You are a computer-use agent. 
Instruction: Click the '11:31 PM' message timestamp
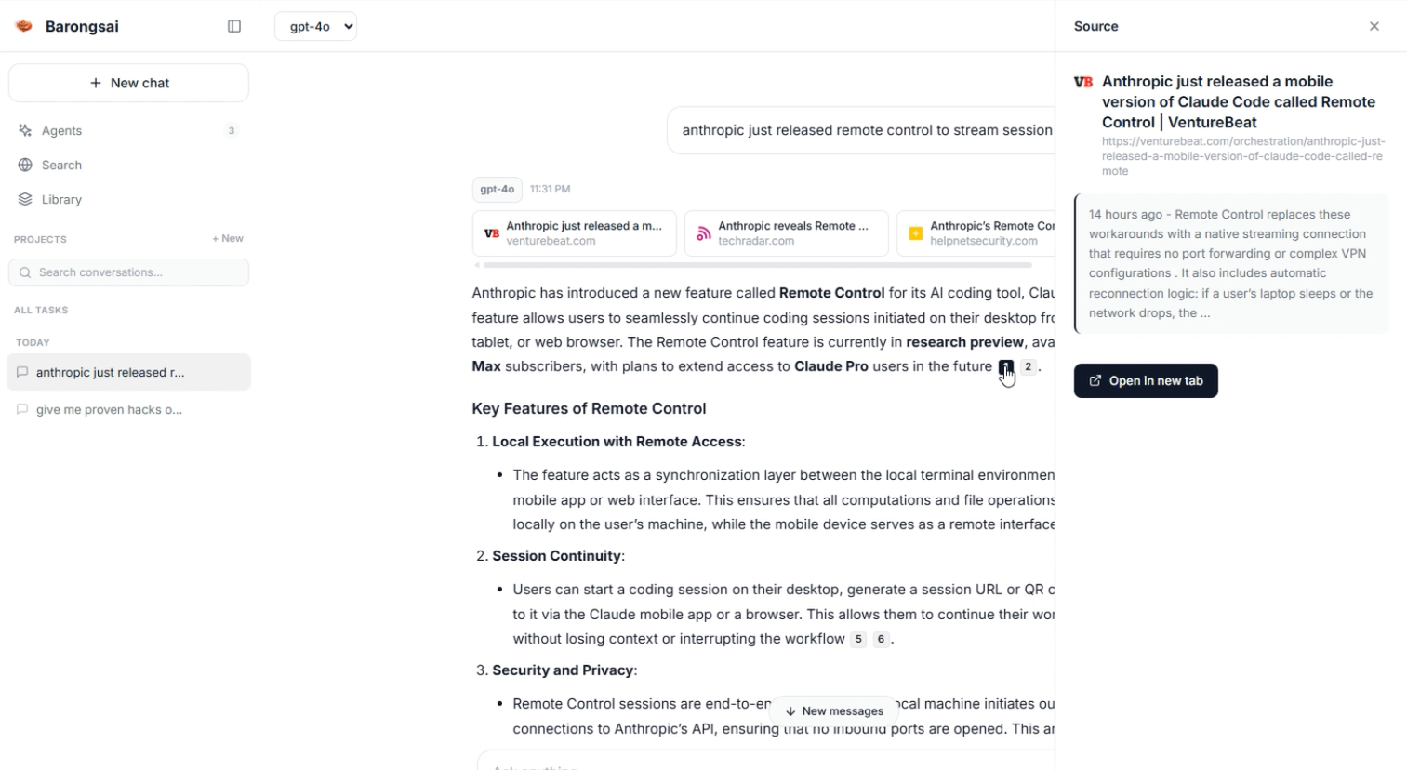click(x=551, y=189)
